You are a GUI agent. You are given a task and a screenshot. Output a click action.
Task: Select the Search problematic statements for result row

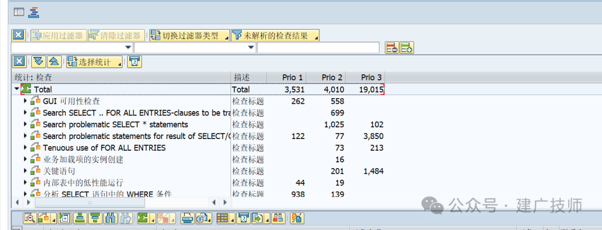[137, 136]
